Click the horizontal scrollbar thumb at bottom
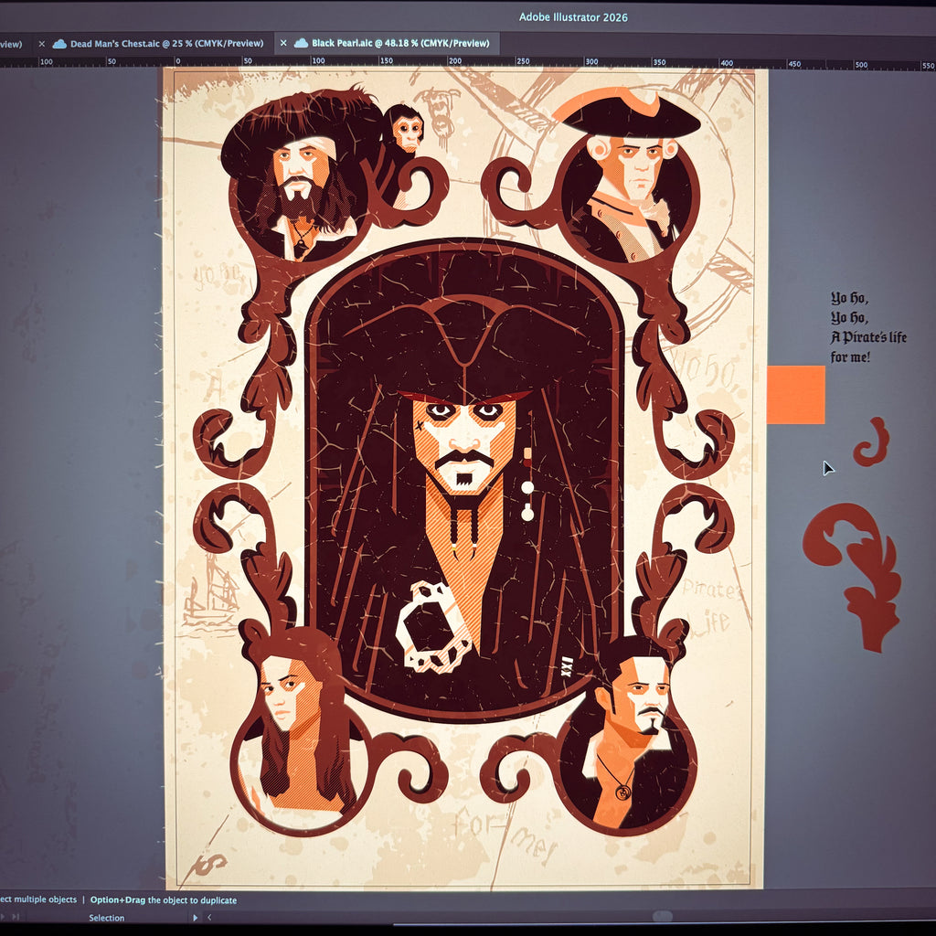The width and height of the screenshot is (936, 936). pyautogui.click(x=663, y=916)
